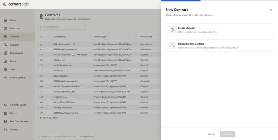This screenshot has height=140, width=278.
Task: Open the Contract Type column options menu
Action: pyautogui.click(x=134, y=36)
